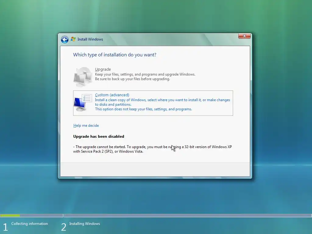Click the 'Install Windows' title text
This screenshot has height=234, width=312.
point(90,39)
